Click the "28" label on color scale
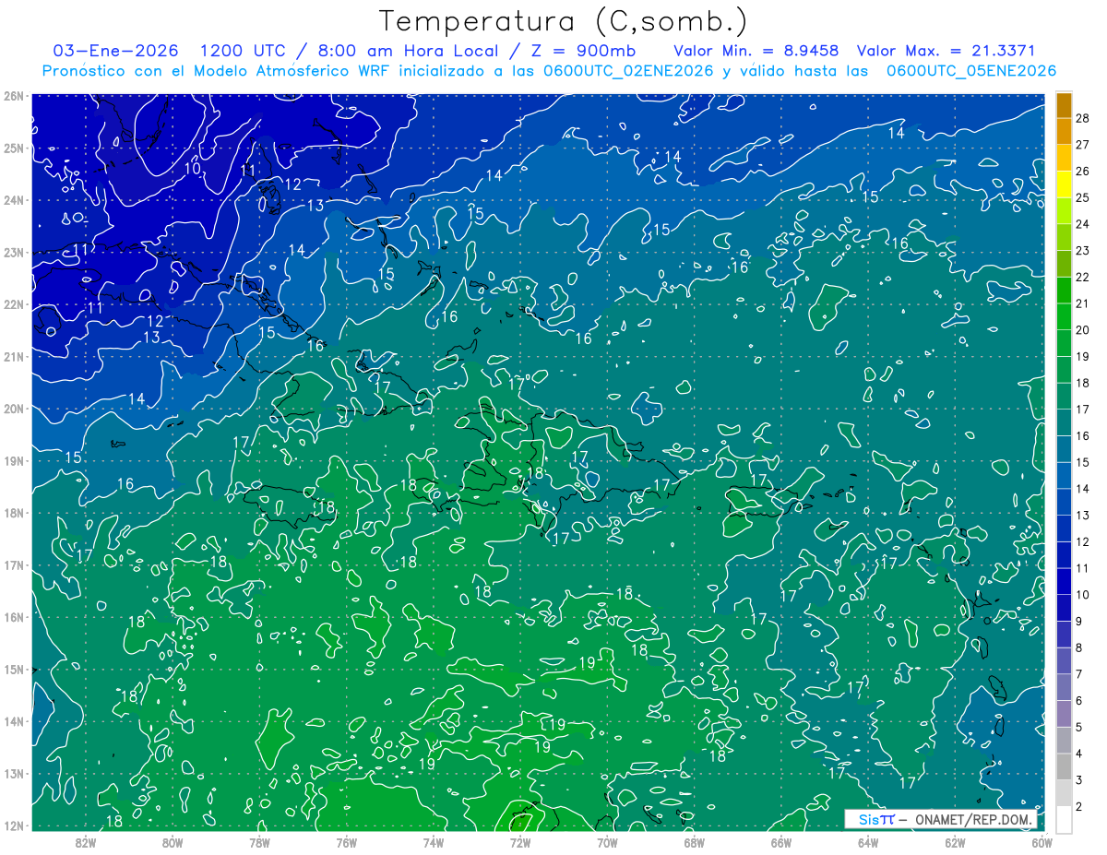 1083,118
